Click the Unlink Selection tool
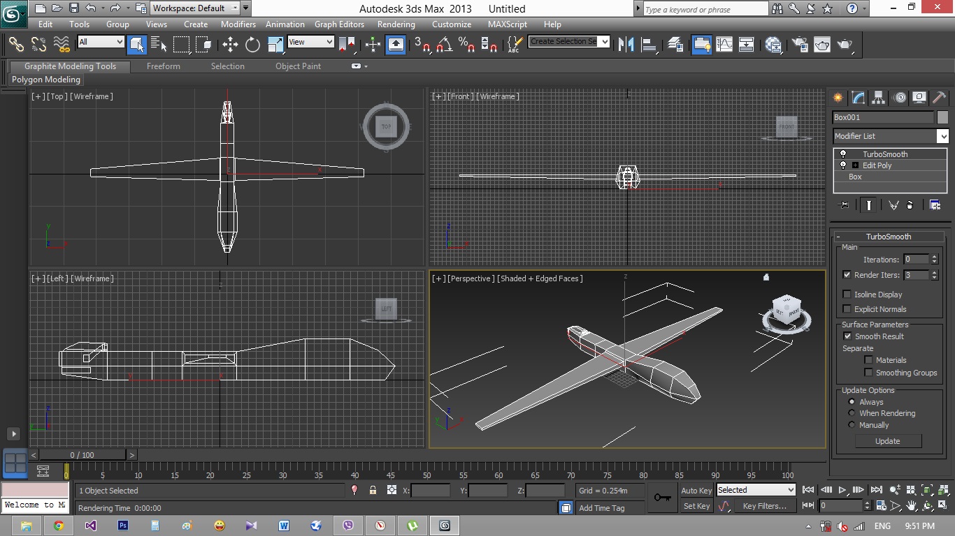 38,44
